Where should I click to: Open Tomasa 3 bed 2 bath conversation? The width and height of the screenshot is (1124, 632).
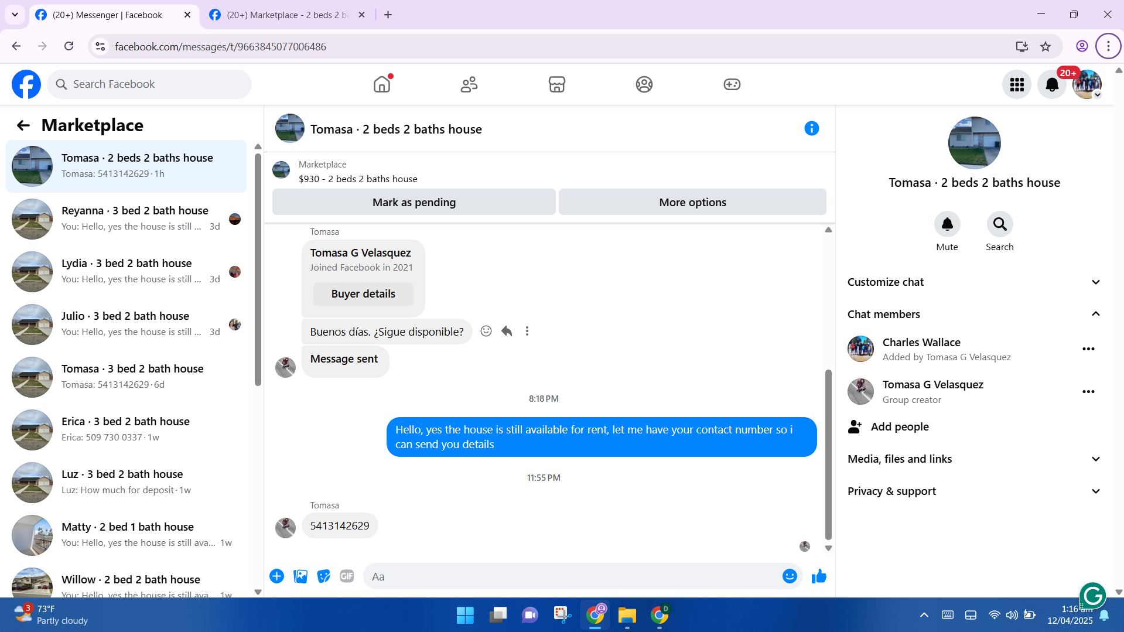(x=126, y=377)
